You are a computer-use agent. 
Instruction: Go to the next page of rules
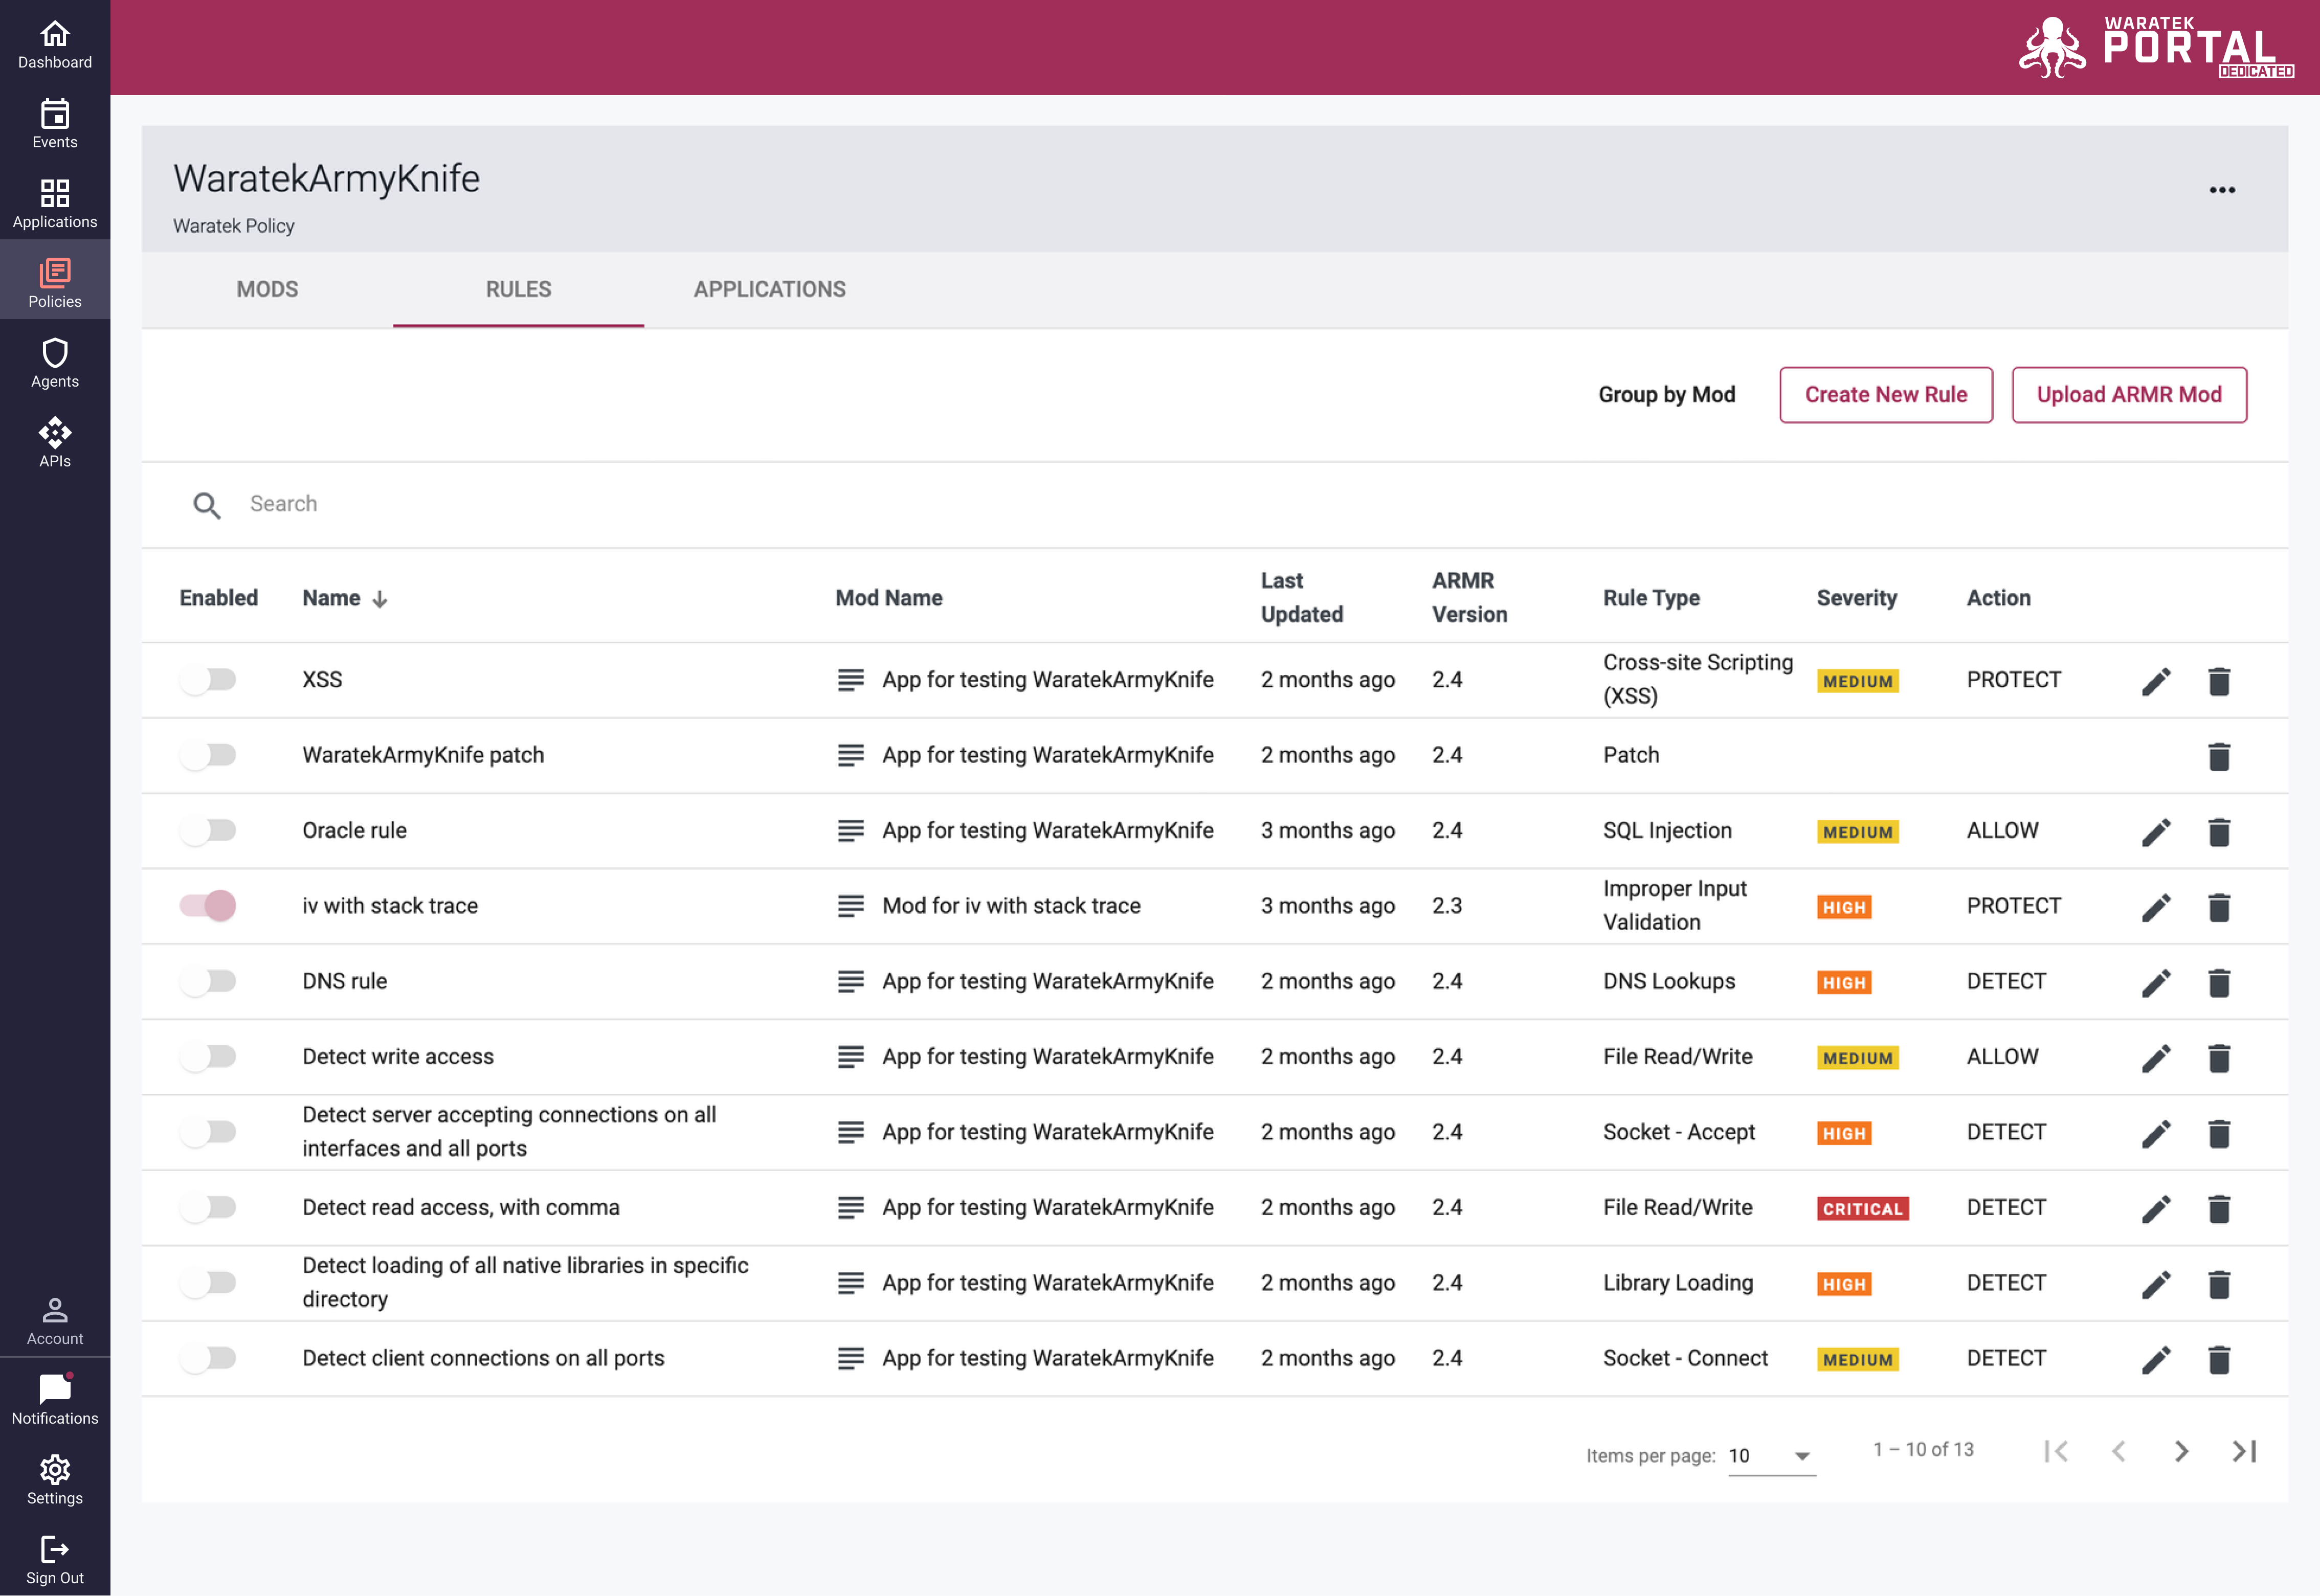pos(2181,1451)
